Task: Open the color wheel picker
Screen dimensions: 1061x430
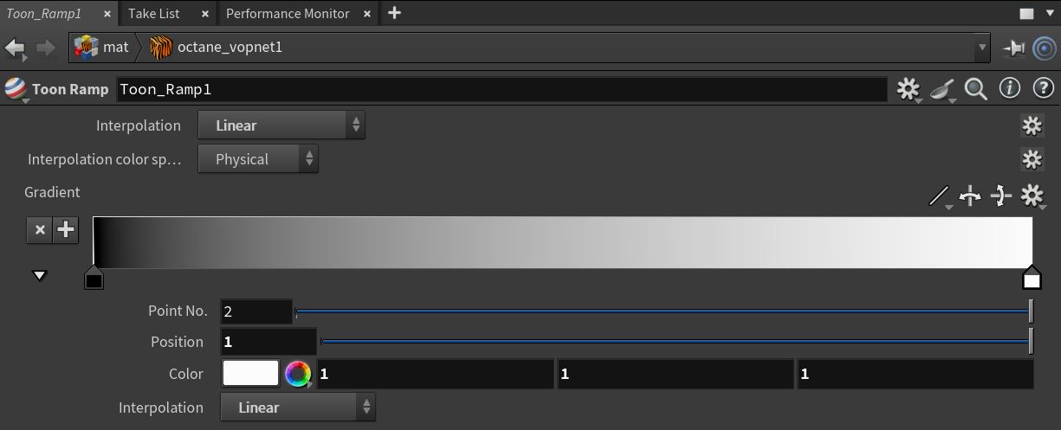Action: click(x=298, y=374)
